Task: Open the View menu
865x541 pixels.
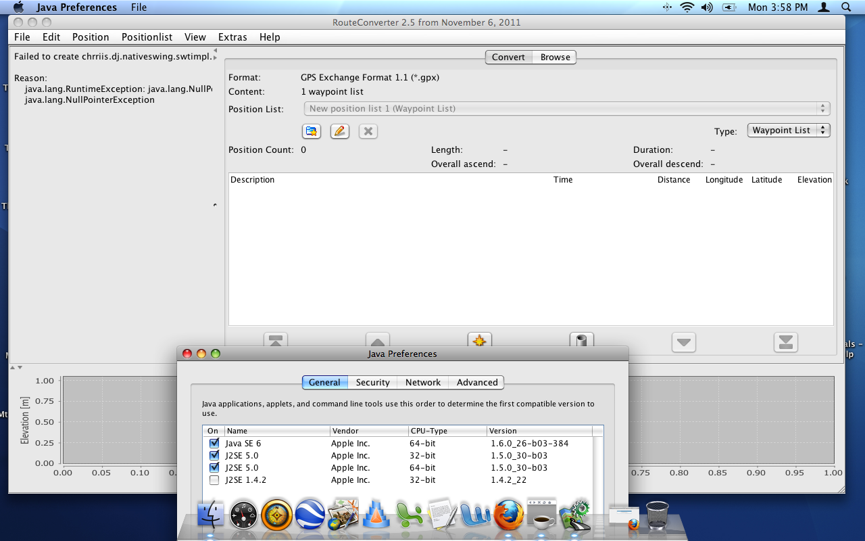Action: 195,37
